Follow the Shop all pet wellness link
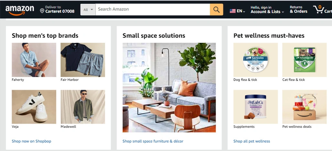Viewport: 332px width, 151px height. click(251, 141)
